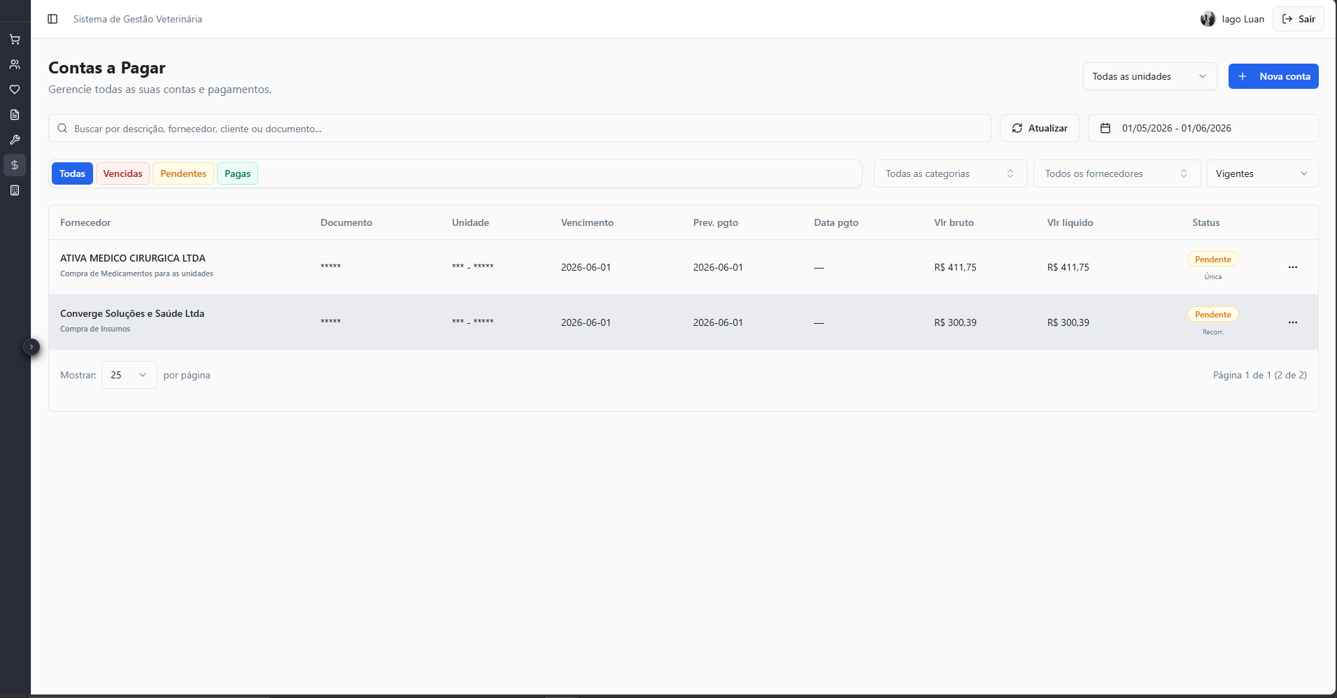Open the clients (people) sidebar icon
This screenshot has width=1337, height=698.
15,64
